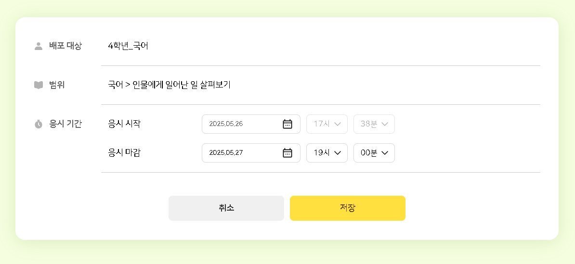Click the stopwatch icon beside 응시 기간
This screenshot has height=264, width=575.
click(39, 124)
